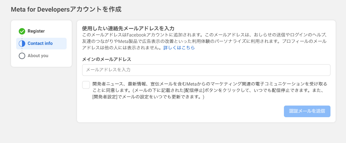The height and width of the screenshot is (143, 346).
Task: Click the [開発者設定] text in the consent note
Action: click(104, 97)
